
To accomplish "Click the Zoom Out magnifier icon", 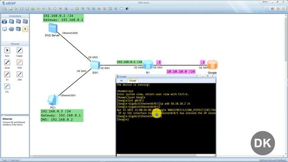I will [x=88, y=9].
